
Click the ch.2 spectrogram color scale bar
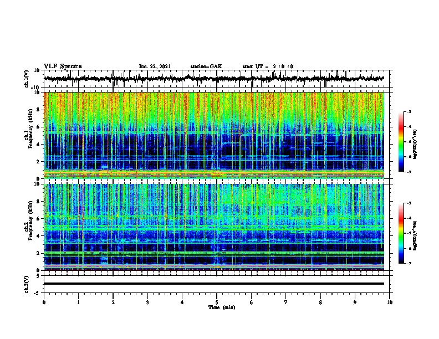point(401,233)
